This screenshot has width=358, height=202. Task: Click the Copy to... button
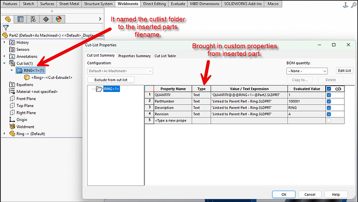pos(300,80)
